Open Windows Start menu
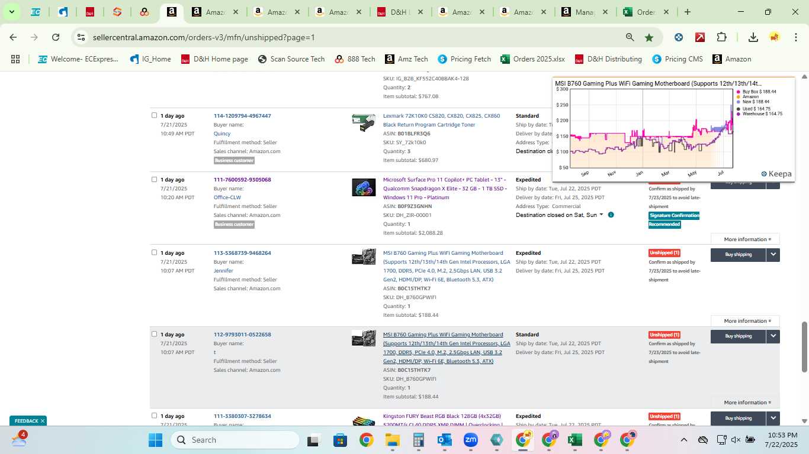Image resolution: width=809 pixels, height=454 pixels. (x=155, y=440)
